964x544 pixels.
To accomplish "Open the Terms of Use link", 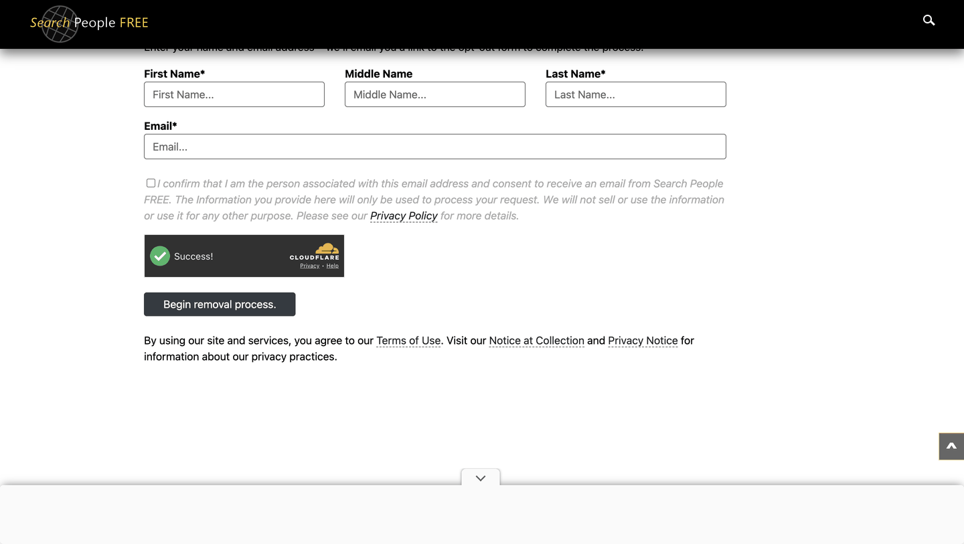I will pos(408,341).
